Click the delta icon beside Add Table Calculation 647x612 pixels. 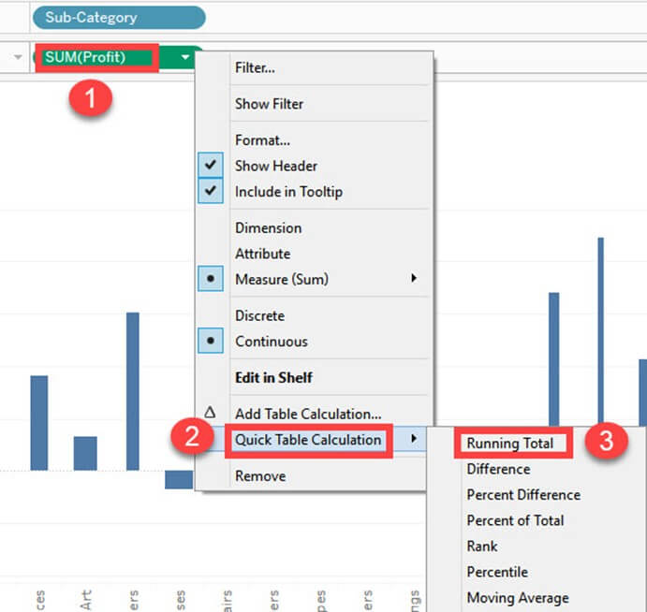point(211,413)
